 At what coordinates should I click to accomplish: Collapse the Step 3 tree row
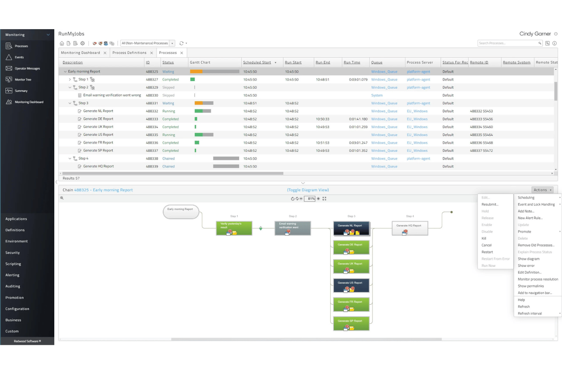[70, 103]
